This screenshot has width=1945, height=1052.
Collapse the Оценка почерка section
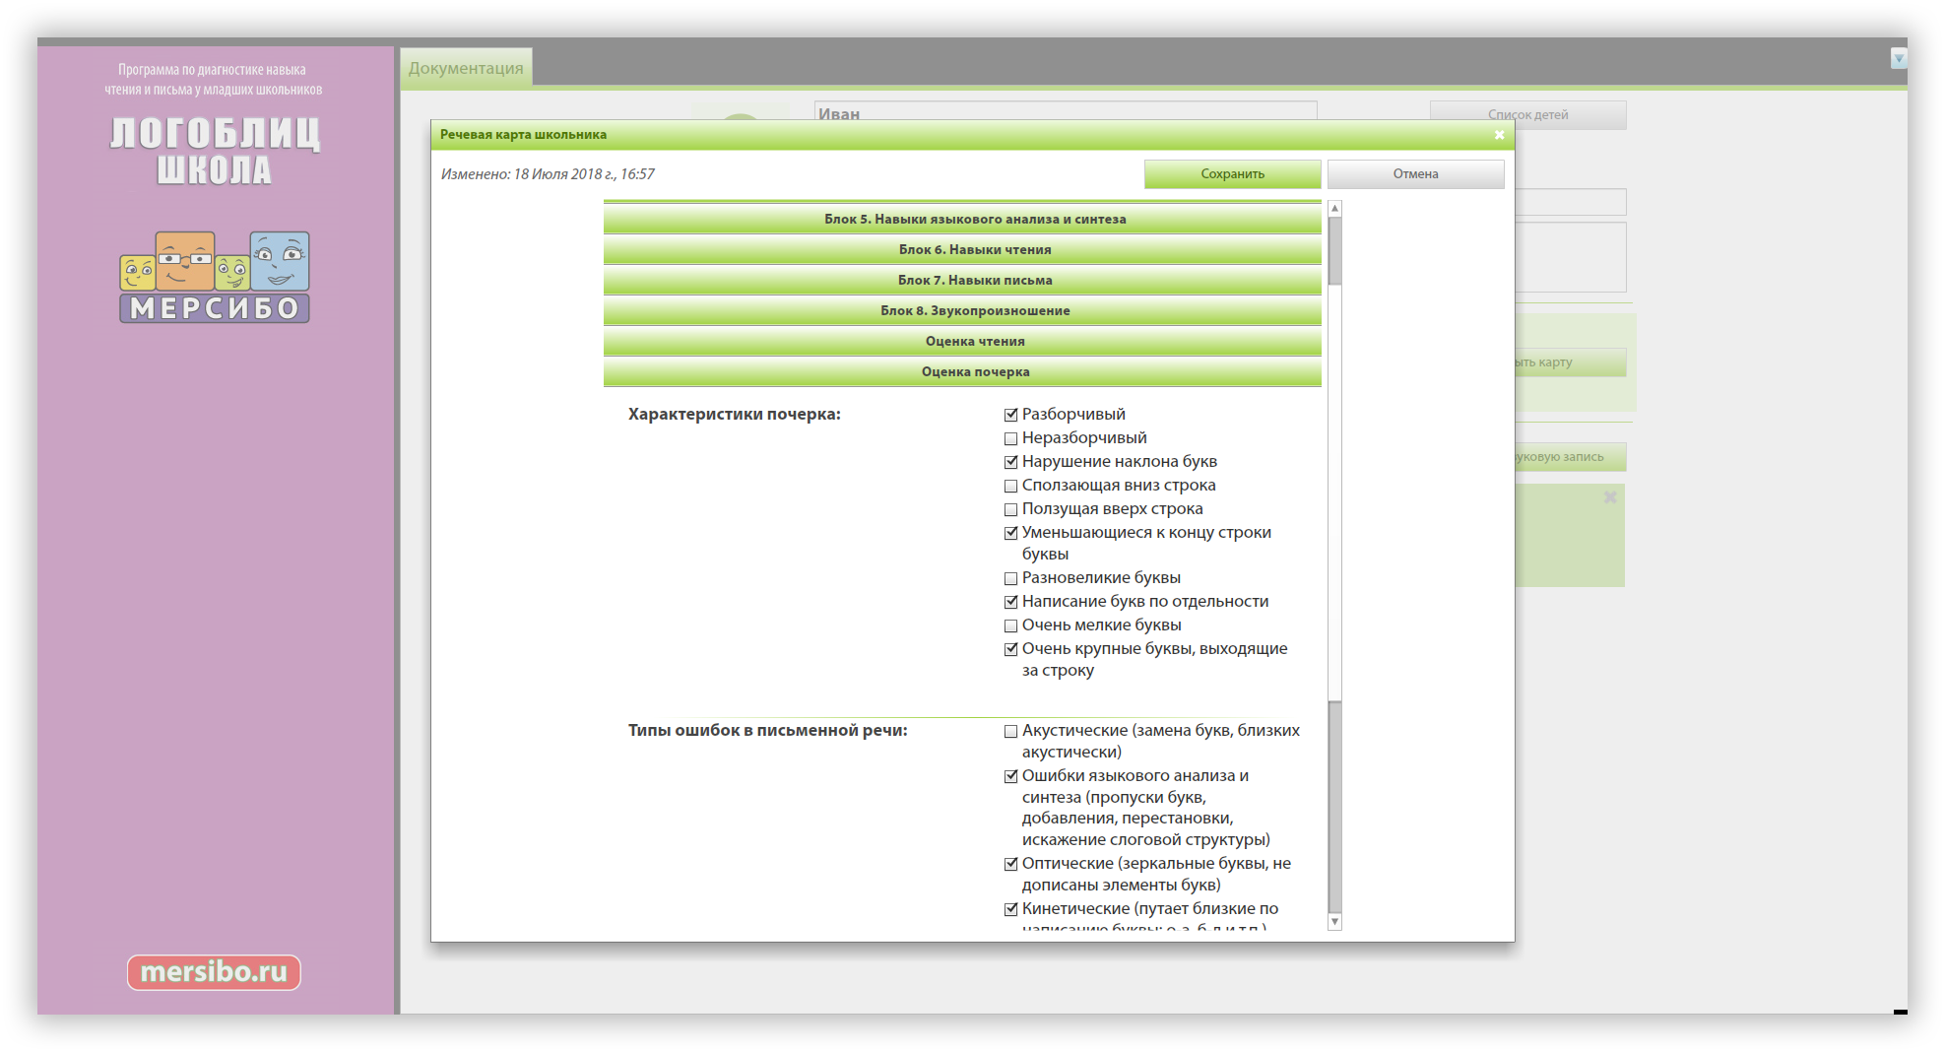tap(961, 371)
